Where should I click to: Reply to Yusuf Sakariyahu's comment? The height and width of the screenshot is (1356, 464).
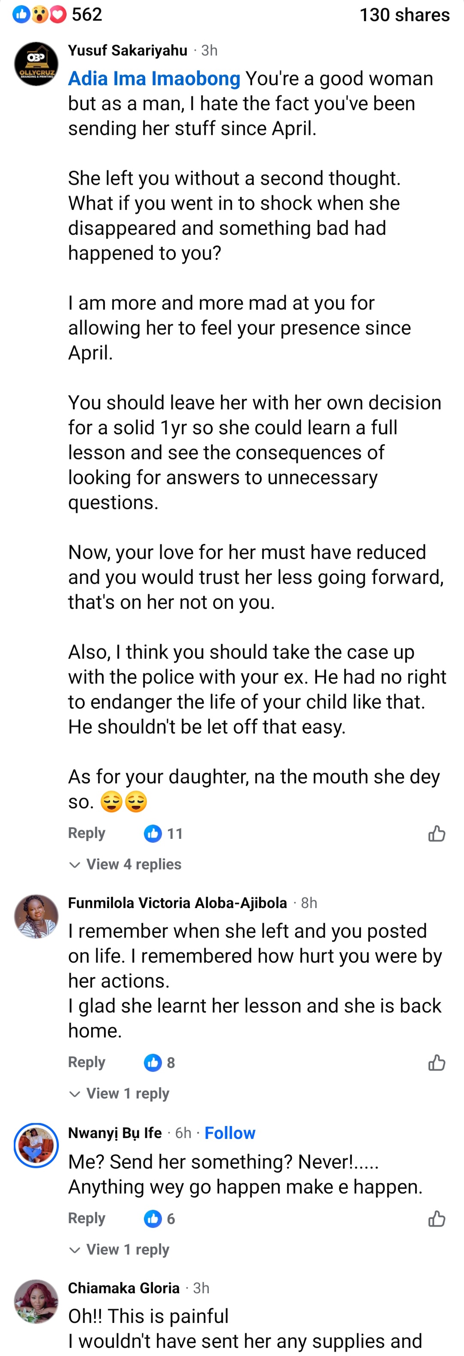87,833
